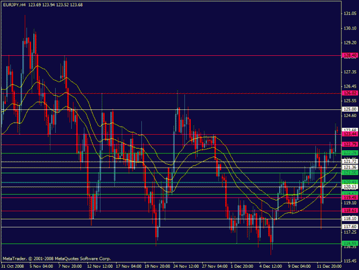The height and width of the screenshot is (270, 359).
Task: Click the 17 Nov 04:00 time label
Action: pyautogui.click(x=129, y=266)
